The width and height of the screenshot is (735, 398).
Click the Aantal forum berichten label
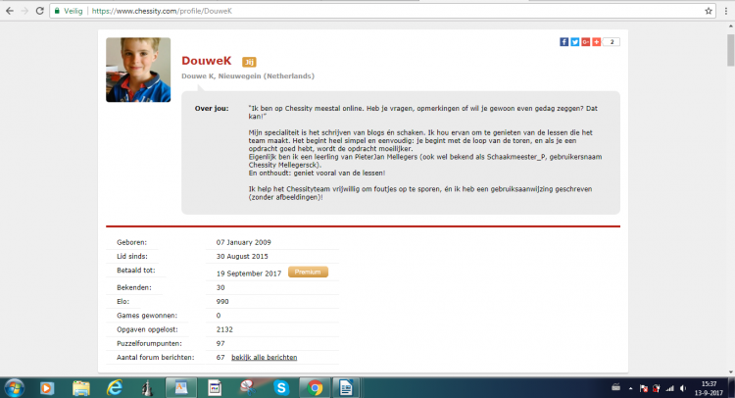tap(155, 357)
